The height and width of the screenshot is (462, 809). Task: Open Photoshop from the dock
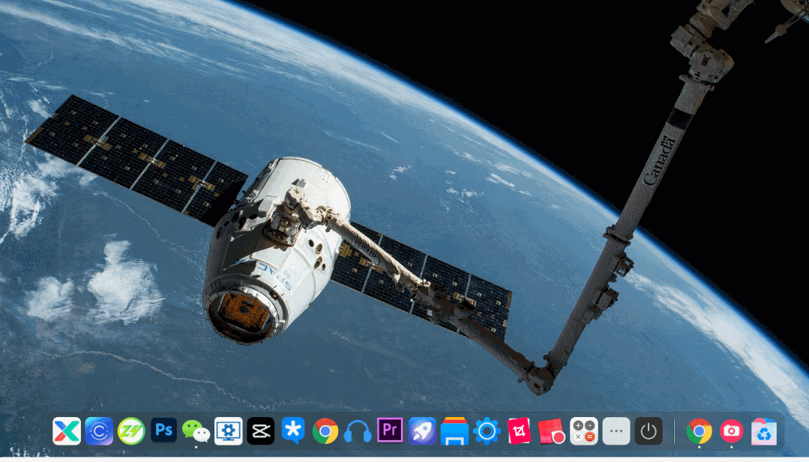coord(163,431)
